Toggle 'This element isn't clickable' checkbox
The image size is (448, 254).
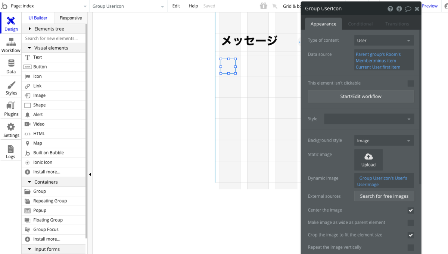[411, 83]
